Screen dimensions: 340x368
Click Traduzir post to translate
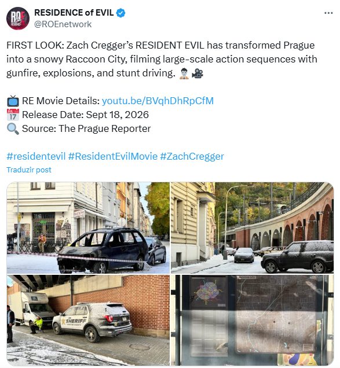pyautogui.click(x=28, y=170)
